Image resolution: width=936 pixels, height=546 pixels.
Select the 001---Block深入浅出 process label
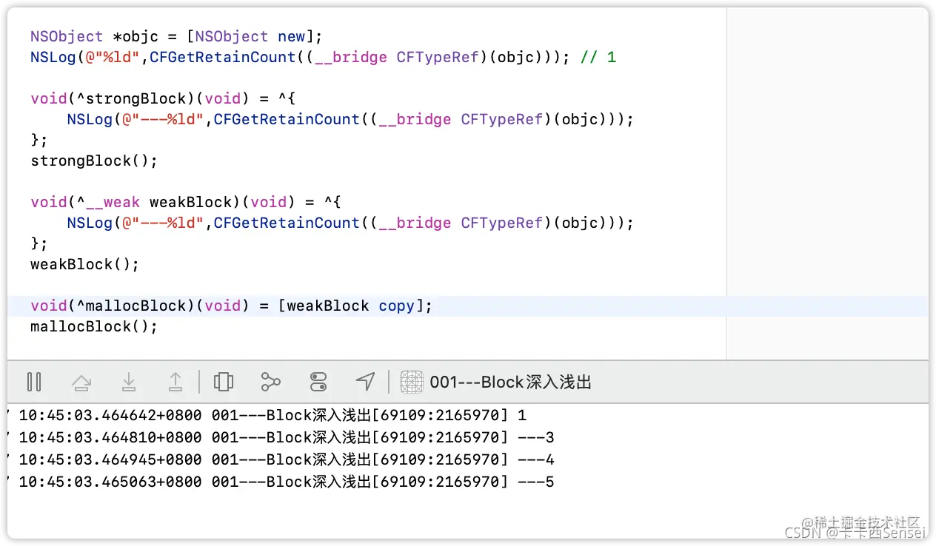510,382
